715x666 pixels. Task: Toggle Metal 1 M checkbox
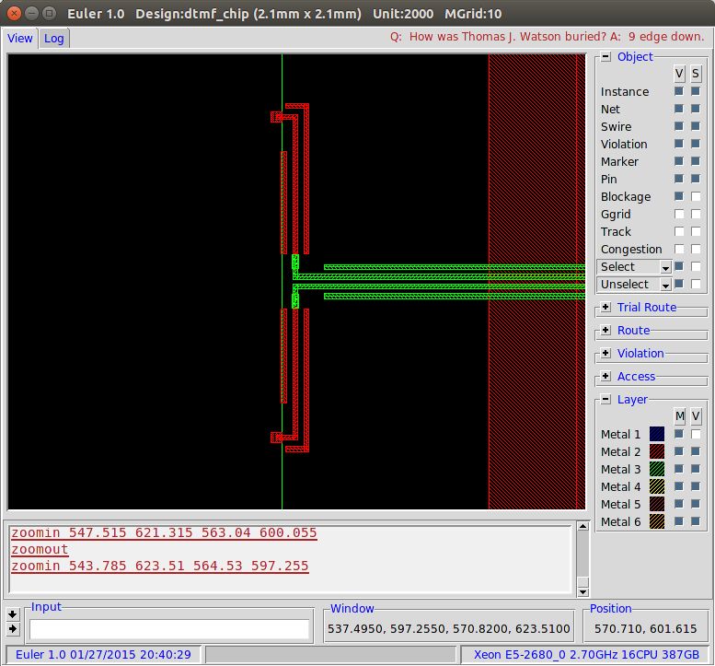(x=679, y=434)
